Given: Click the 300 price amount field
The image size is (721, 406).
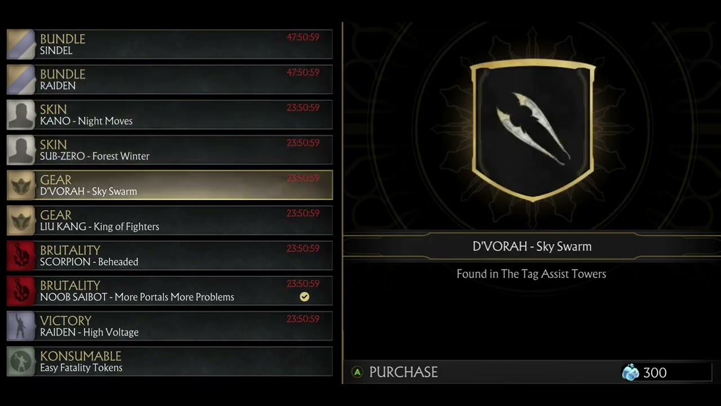Looking at the screenshot, I should [x=666, y=372].
